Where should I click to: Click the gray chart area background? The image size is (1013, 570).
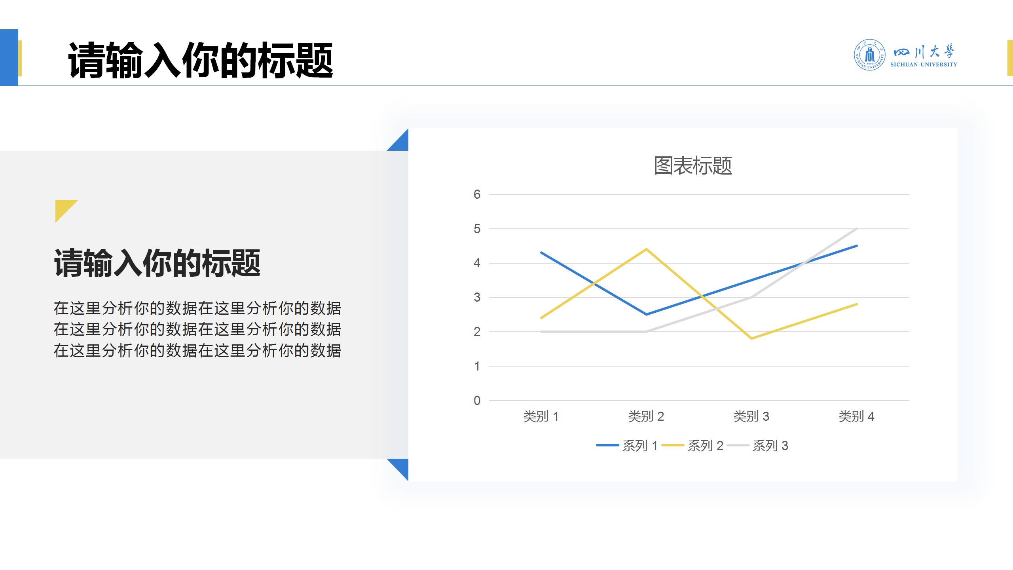(x=198, y=416)
